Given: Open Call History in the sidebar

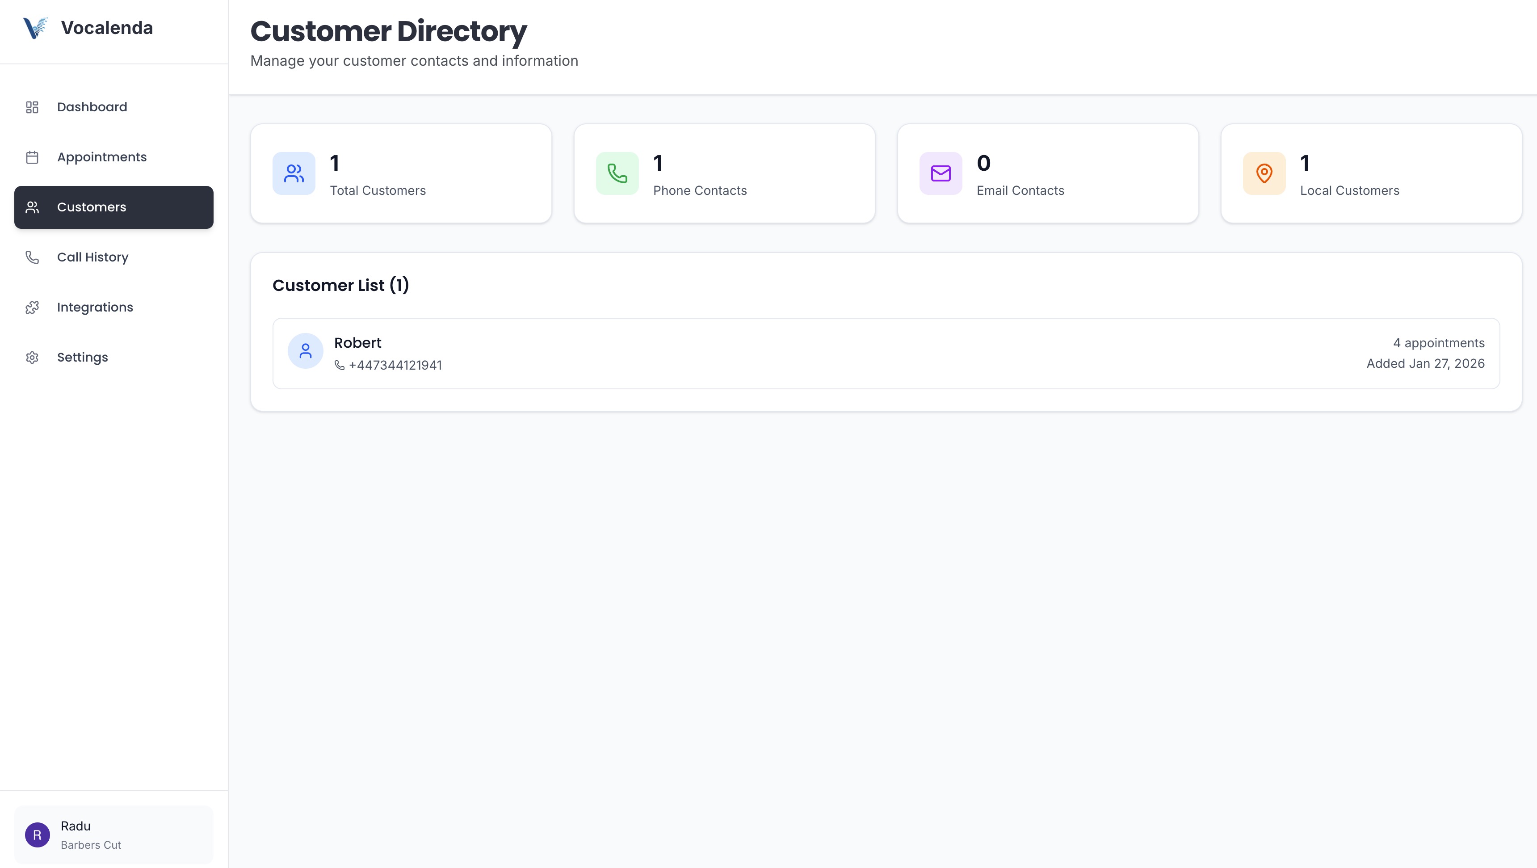Looking at the screenshot, I should 114,257.
